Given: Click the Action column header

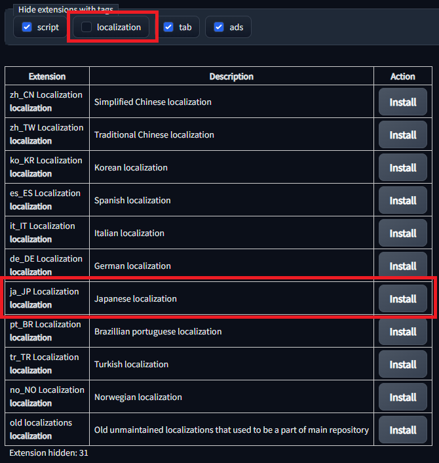Looking at the screenshot, I should click(x=403, y=77).
